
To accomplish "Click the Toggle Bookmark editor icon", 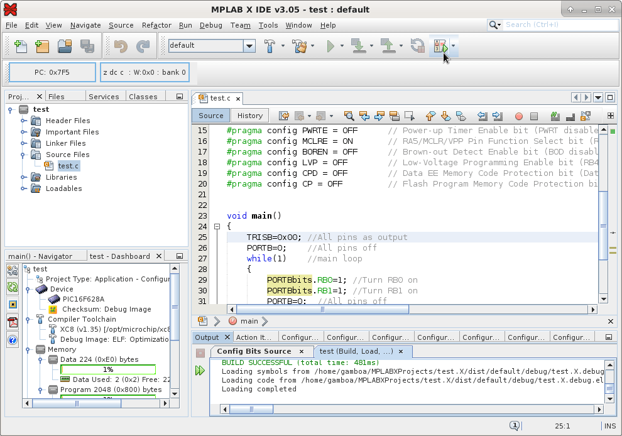I will 394,116.
